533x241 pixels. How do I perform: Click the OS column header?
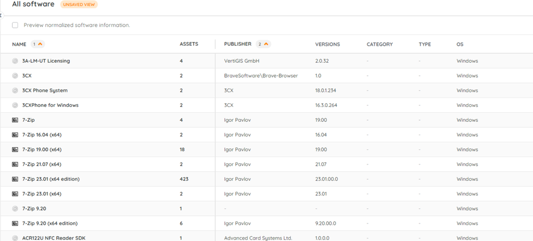point(460,44)
